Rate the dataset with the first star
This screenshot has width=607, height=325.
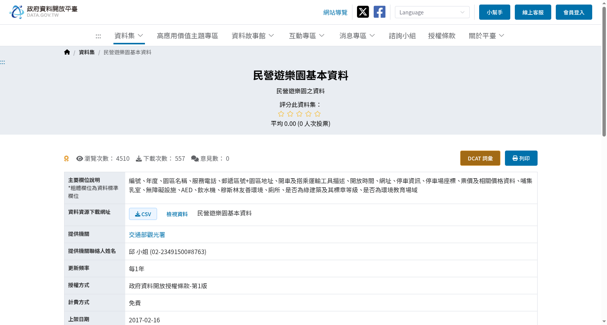(281, 114)
